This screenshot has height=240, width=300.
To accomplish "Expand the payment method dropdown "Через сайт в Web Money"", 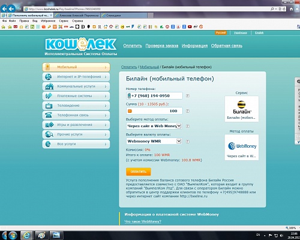I will point(154,126).
